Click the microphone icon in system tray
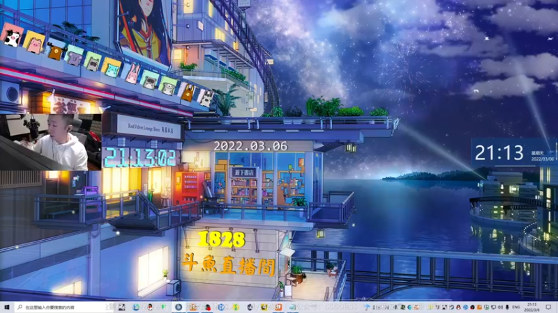The height and width of the screenshot is (313, 558). tap(508, 307)
